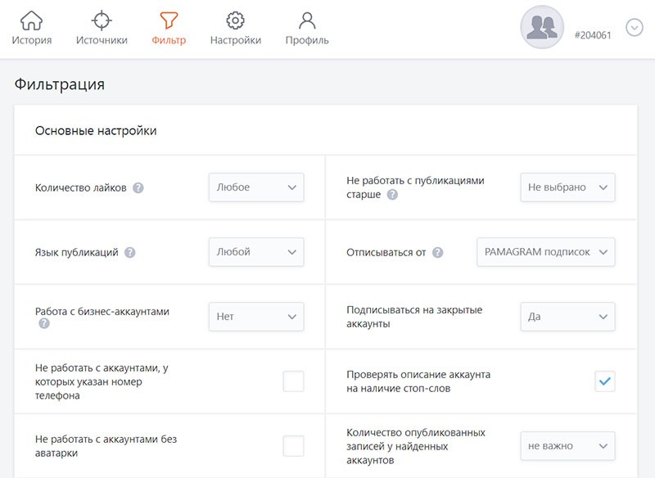Go to Источники crosshair icon
Image resolution: width=655 pixels, height=478 pixels.
coord(102,20)
